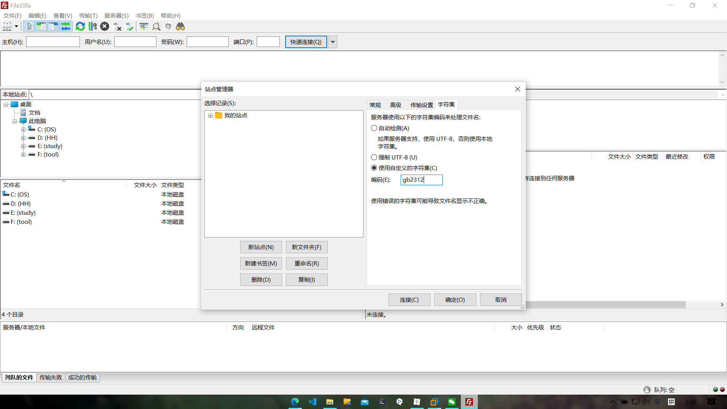Select 使用自定义的字符集 radio option
Screen dimensions: 727x409
point(374,168)
